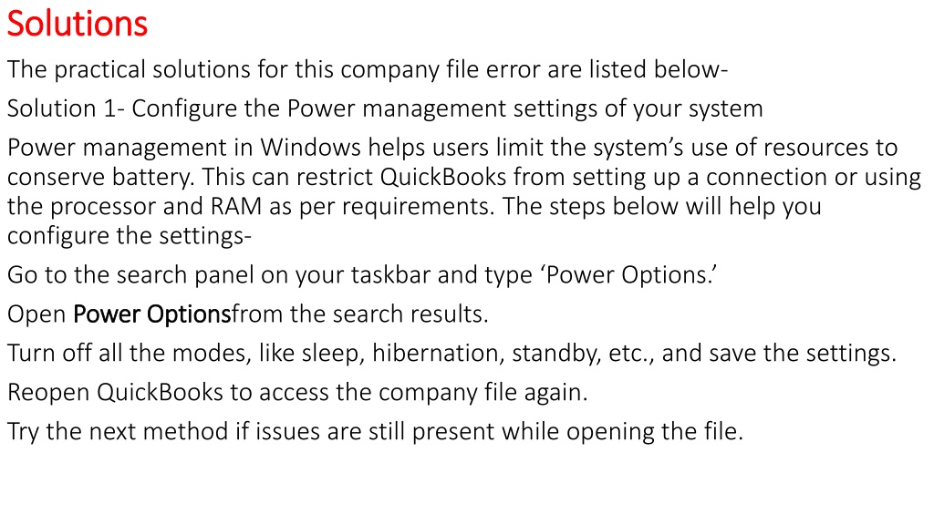
Task: Select the line starting 'The practical solutions'
Action: point(368,70)
